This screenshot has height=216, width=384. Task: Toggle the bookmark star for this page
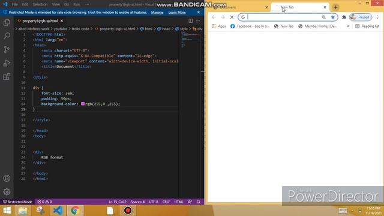pyautogui.click(x=333, y=17)
